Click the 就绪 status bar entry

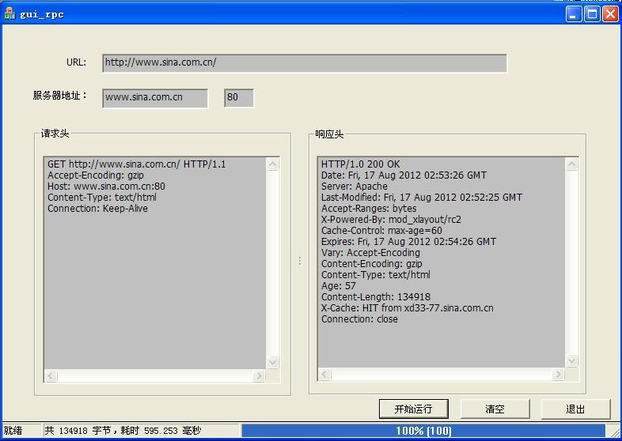pos(13,431)
